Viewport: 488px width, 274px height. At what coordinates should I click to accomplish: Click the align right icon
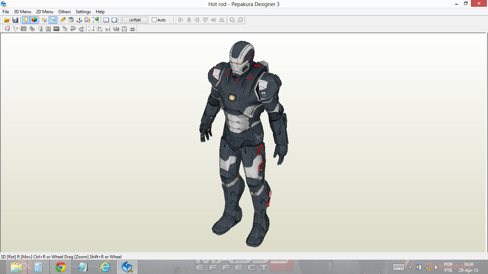[x=197, y=20]
